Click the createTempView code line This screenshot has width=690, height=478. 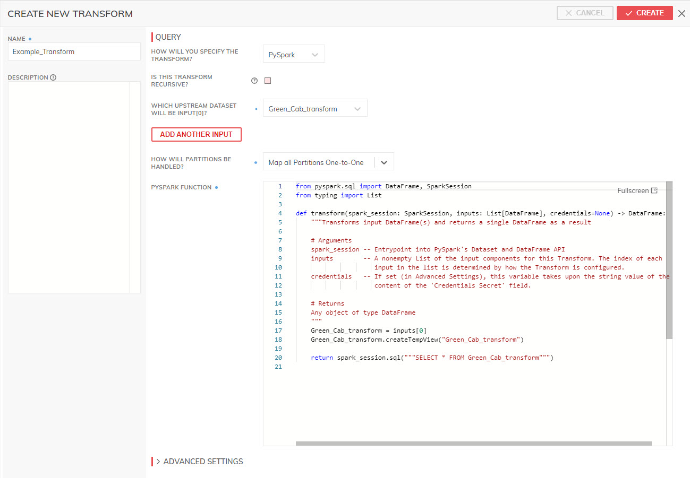click(x=418, y=340)
